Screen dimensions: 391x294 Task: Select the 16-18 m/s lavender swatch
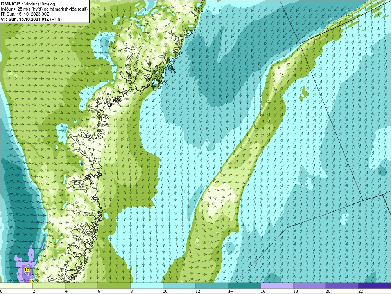click(277, 285)
